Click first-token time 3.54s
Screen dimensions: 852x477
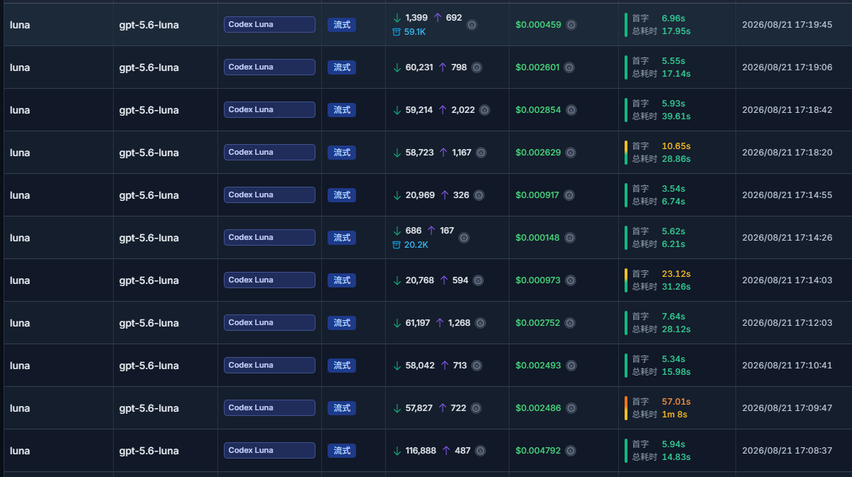pos(673,189)
